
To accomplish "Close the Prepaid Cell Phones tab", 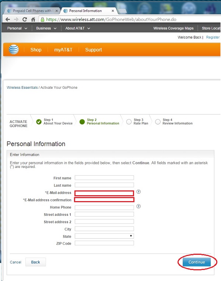I will coord(57,11).
